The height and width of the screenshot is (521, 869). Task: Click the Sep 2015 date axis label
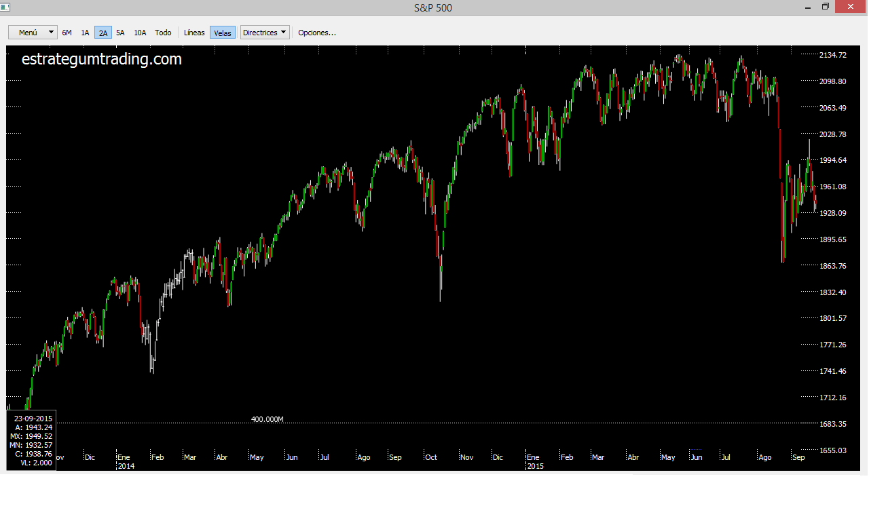coord(798,457)
